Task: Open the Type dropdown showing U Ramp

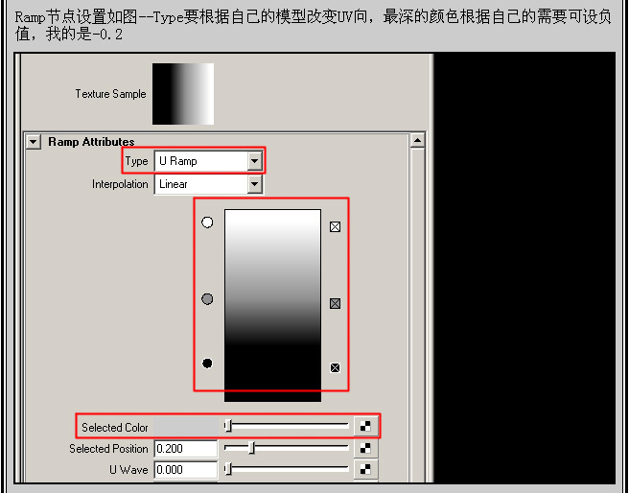Action: coord(209,161)
